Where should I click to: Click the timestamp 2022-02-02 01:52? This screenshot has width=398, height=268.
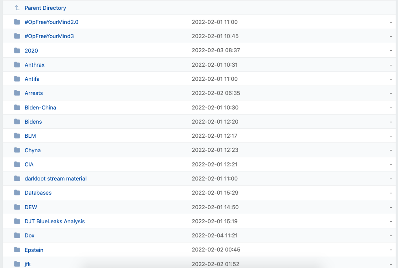click(215, 264)
